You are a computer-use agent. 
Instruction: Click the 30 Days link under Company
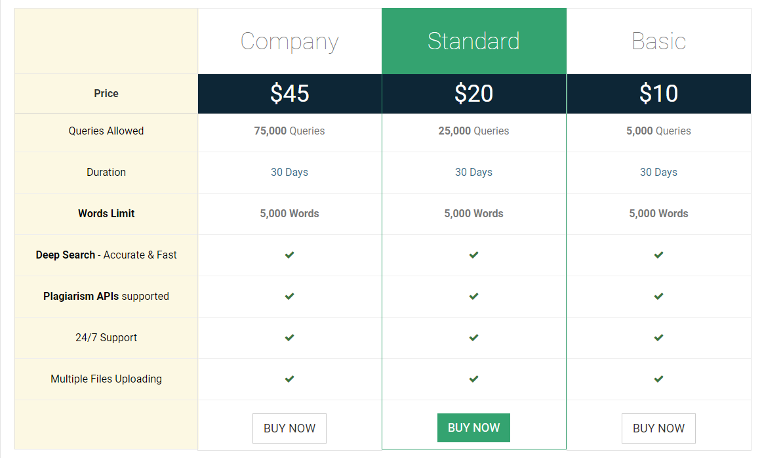pyautogui.click(x=290, y=172)
